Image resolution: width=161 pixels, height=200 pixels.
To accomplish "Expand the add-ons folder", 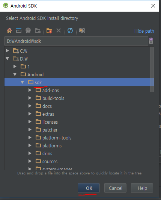I will click(x=30, y=90).
